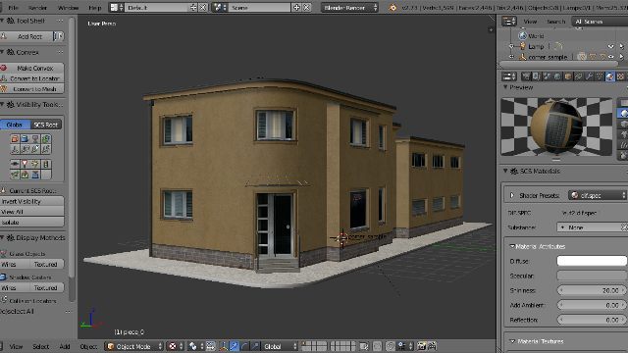Click the outliner editor type icon

click(x=509, y=22)
